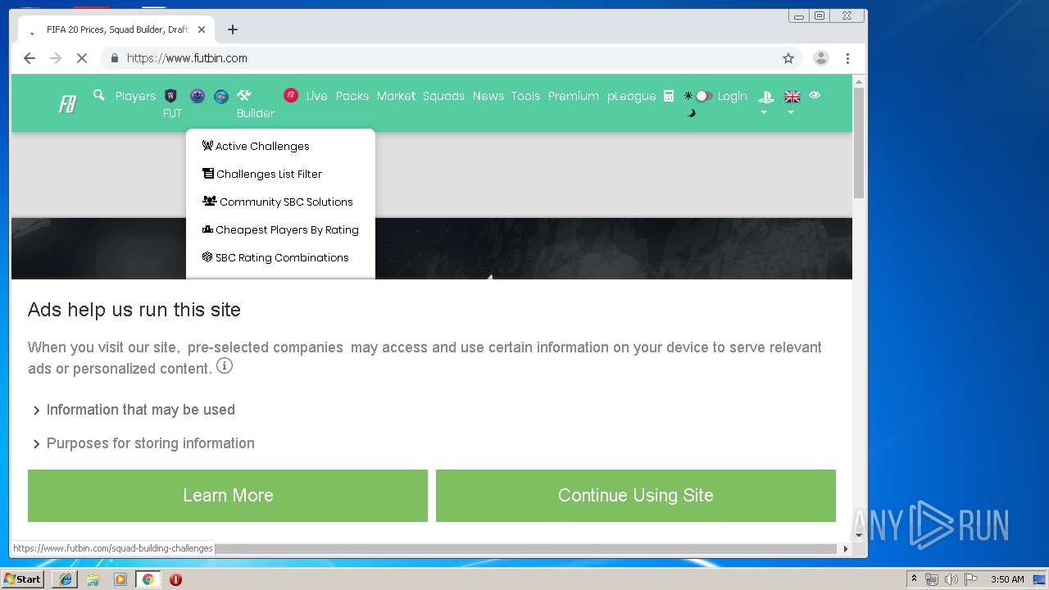Click the blue round badge icon

click(221, 96)
